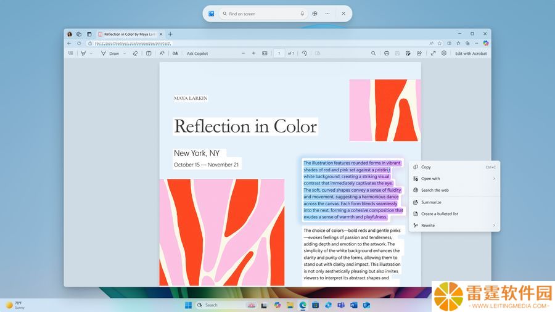Click the Rotate page icon
Image resolution: width=555 pixels, height=312 pixels.
pos(305,54)
